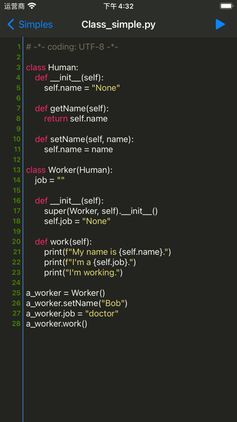This screenshot has width=237, height=422.
Task: Click 'def getName(self):' line
Action: (x=72, y=109)
